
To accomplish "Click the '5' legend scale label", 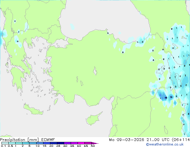I will [x=29, y=146].
